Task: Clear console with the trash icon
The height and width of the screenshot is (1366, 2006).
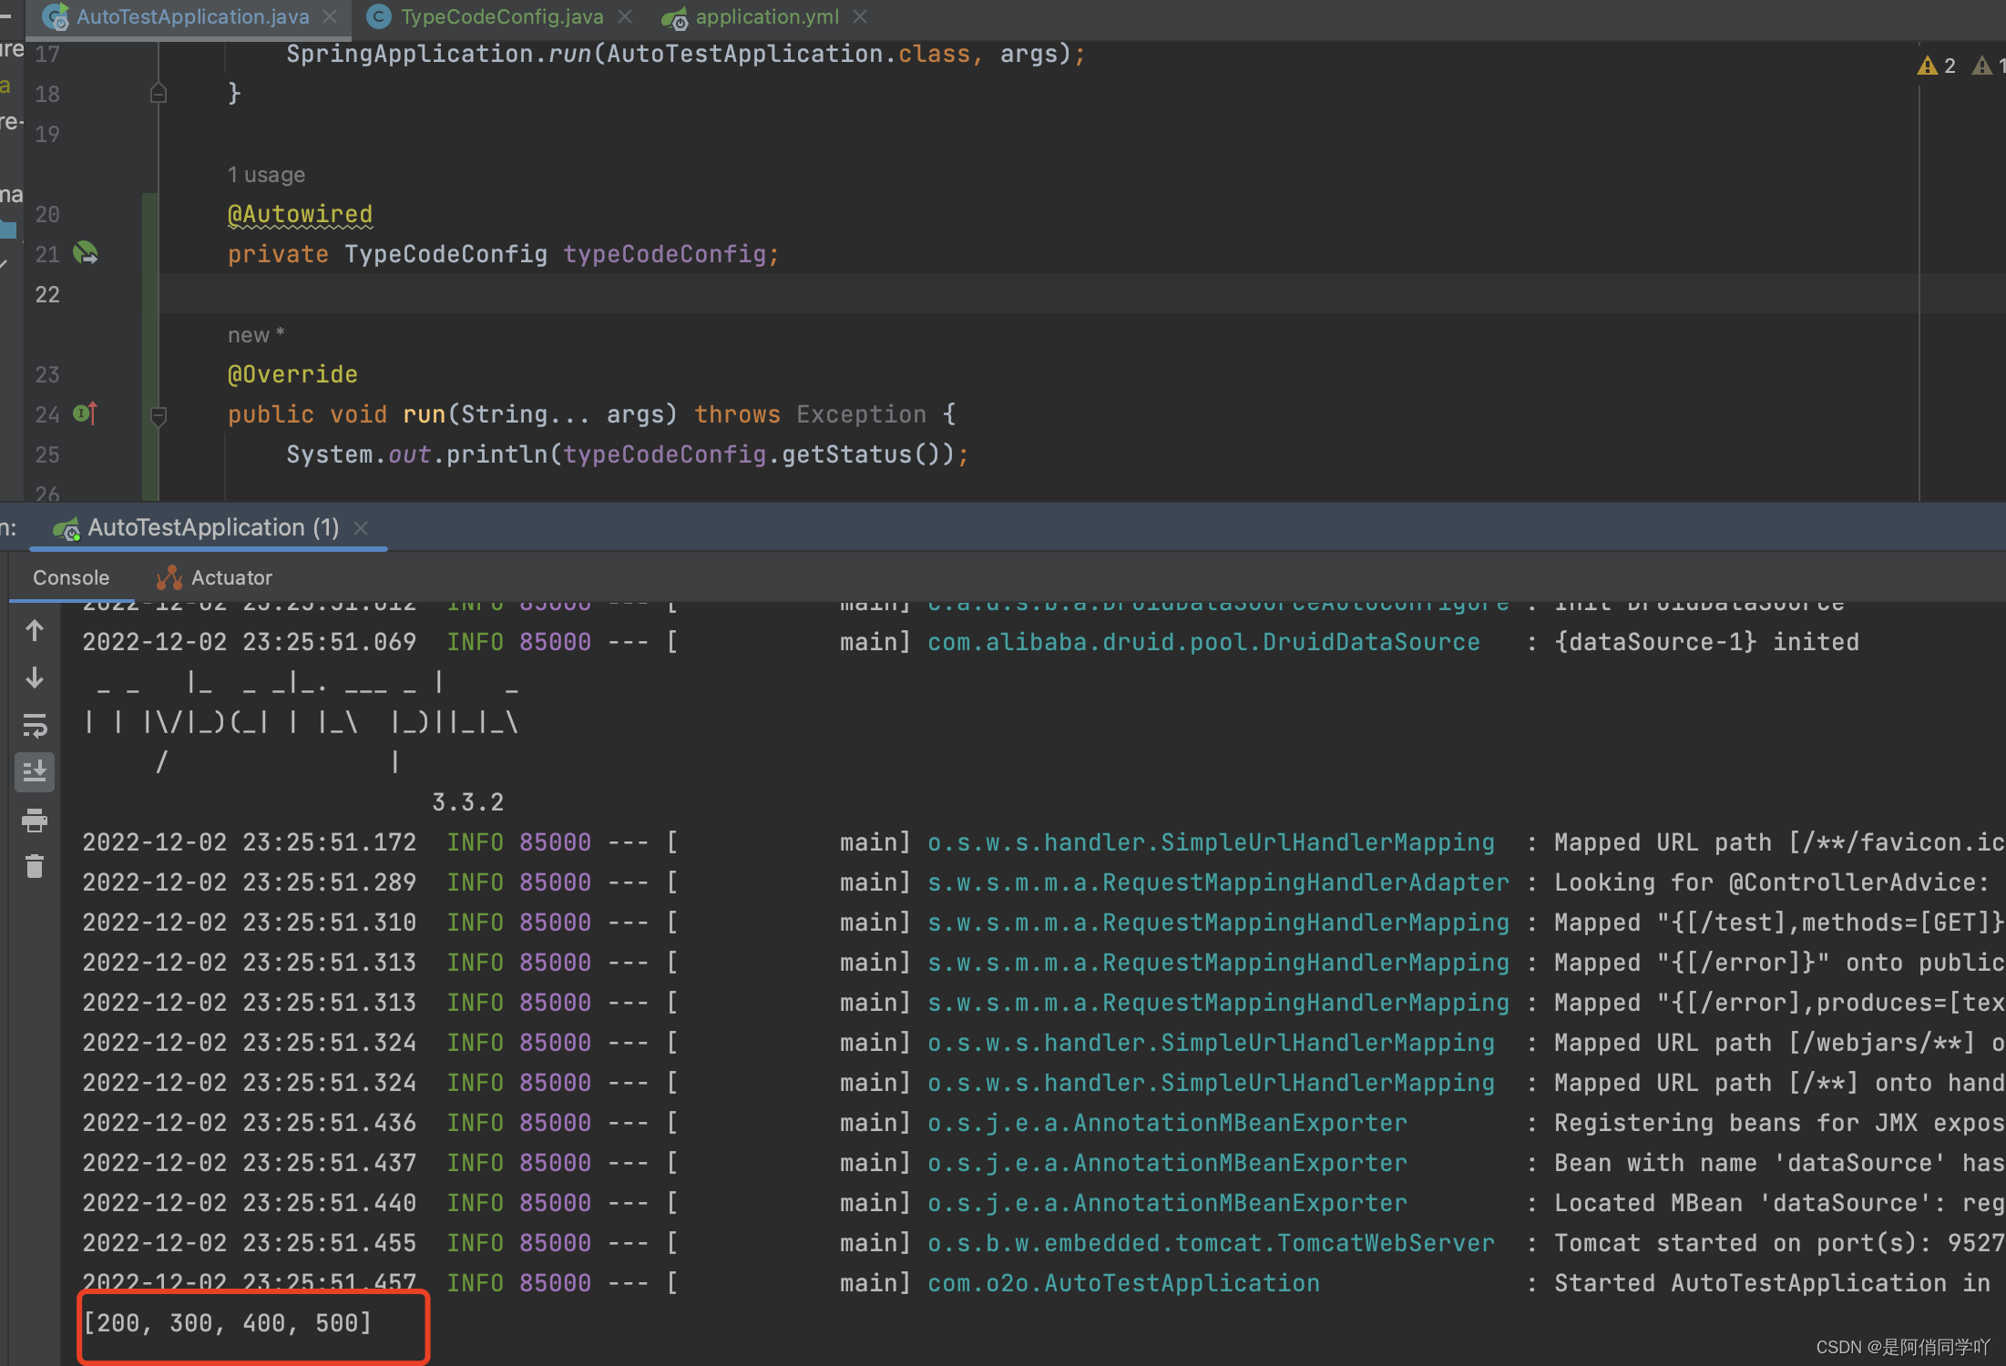Action: click(35, 866)
